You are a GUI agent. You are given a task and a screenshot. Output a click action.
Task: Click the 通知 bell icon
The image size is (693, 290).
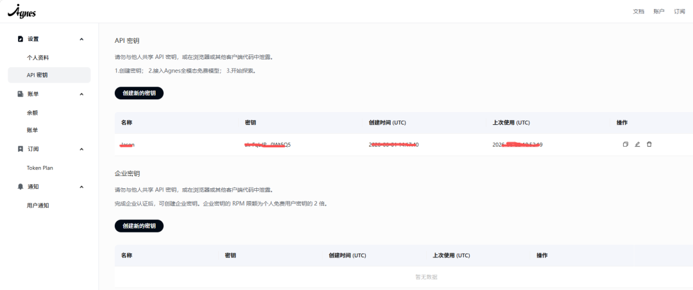pyautogui.click(x=20, y=186)
